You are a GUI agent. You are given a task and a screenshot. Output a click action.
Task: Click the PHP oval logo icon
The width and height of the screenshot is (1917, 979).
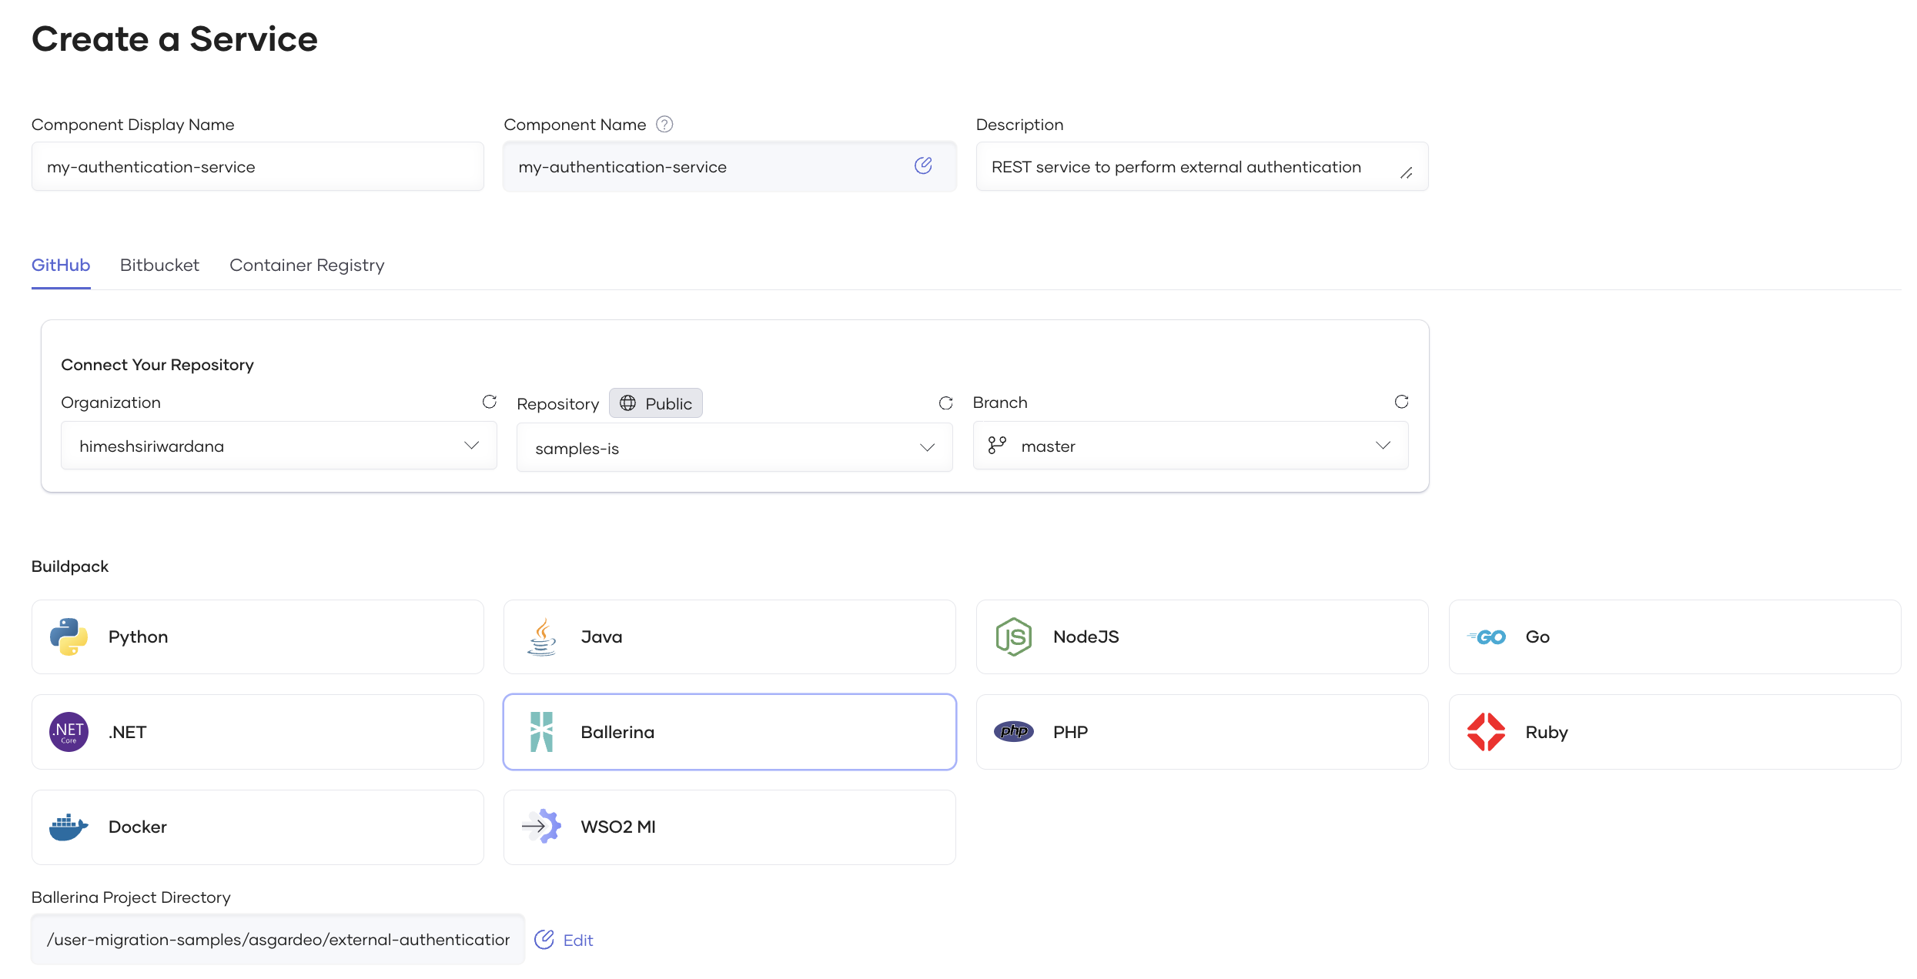[x=1013, y=731]
